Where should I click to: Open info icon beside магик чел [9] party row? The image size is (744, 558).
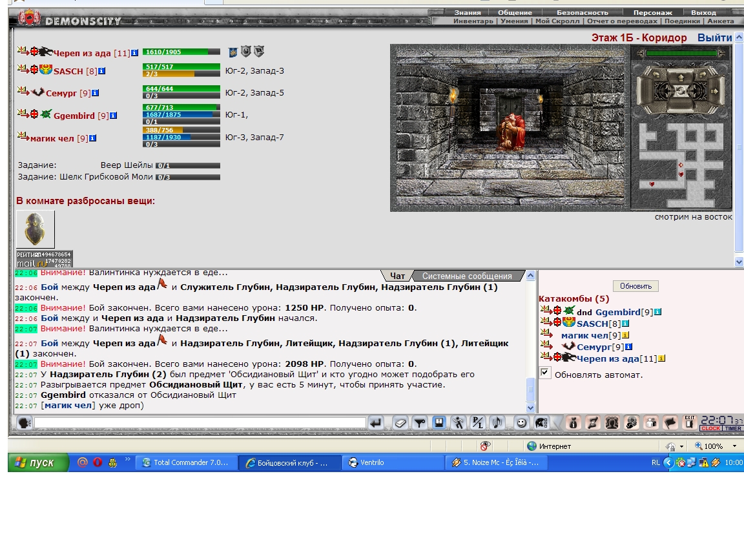93,138
